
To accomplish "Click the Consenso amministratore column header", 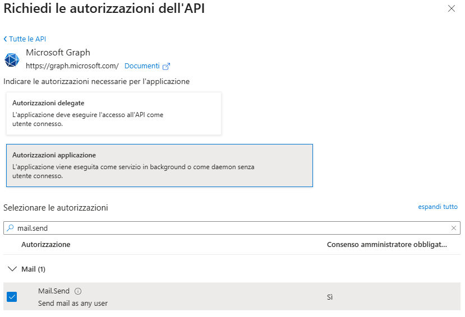I will [x=386, y=245].
